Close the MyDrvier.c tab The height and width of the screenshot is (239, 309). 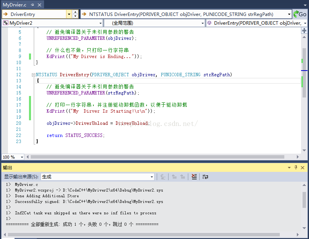(39, 5)
